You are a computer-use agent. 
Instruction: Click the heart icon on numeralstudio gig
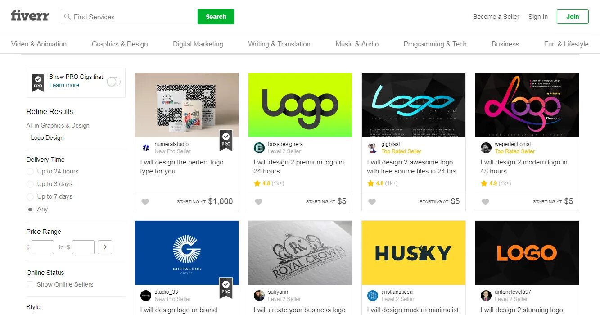(x=145, y=202)
